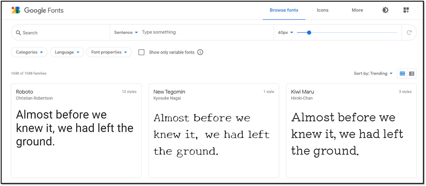The image size is (426, 186).
Task: Open the Kiwi Maru font title
Action: coord(302,92)
